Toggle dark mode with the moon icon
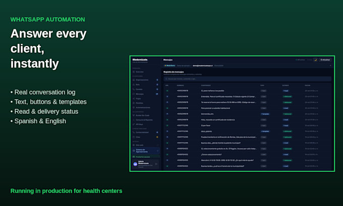This screenshot has height=206, width=343. [x=315, y=59]
